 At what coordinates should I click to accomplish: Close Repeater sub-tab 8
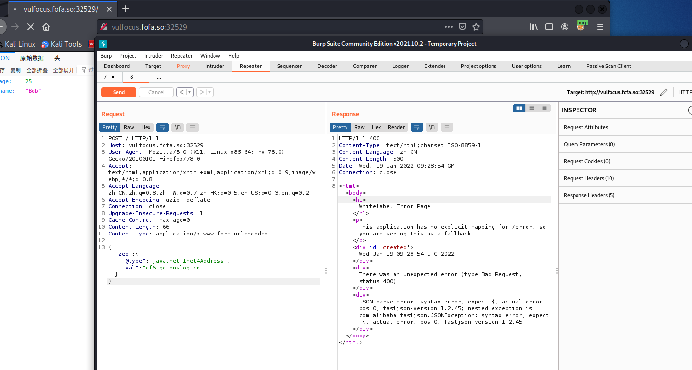coord(139,77)
